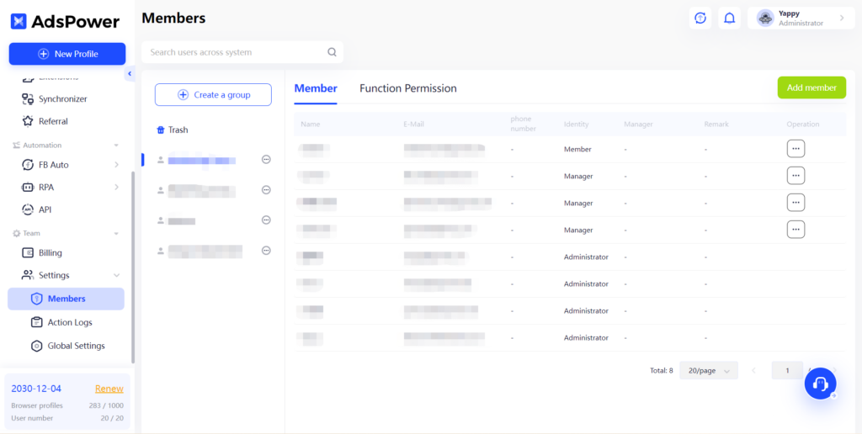
Task: Click the Name column header
Action: click(311, 124)
